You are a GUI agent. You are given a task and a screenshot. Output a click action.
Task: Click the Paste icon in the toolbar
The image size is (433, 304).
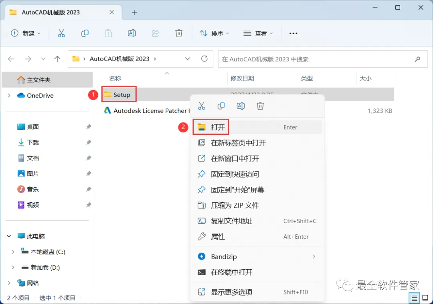tap(108, 33)
